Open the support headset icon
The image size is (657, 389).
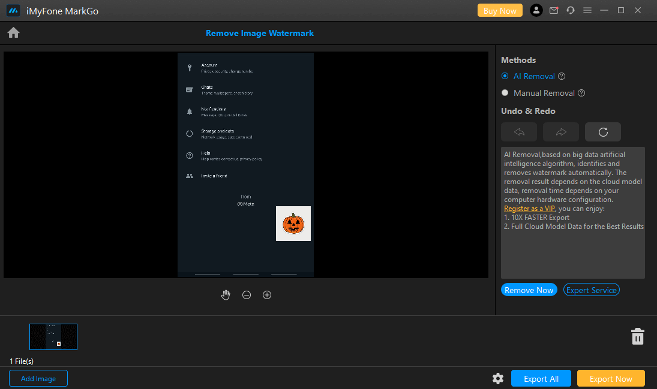571,10
